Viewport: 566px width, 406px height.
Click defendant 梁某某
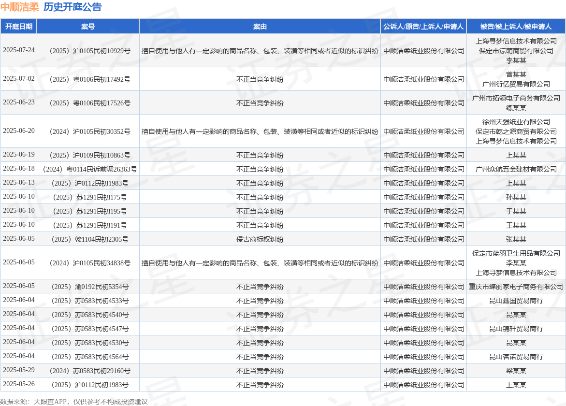coord(516,371)
